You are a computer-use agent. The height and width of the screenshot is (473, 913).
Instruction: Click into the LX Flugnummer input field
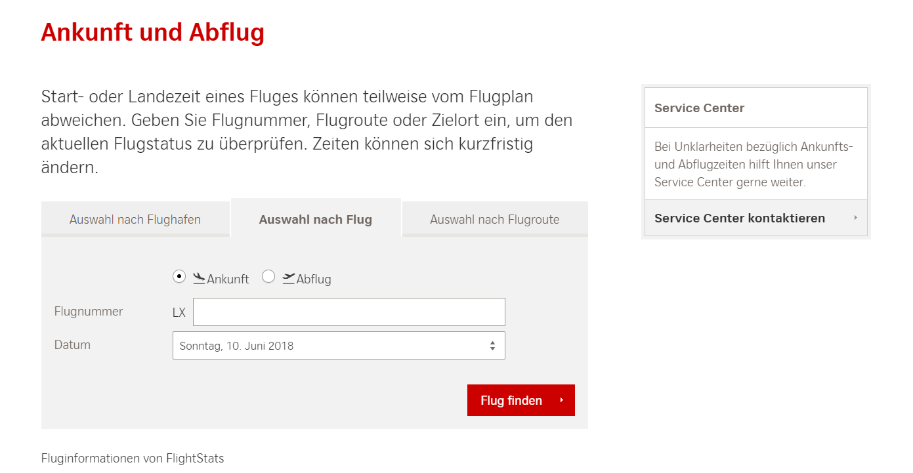point(349,312)
